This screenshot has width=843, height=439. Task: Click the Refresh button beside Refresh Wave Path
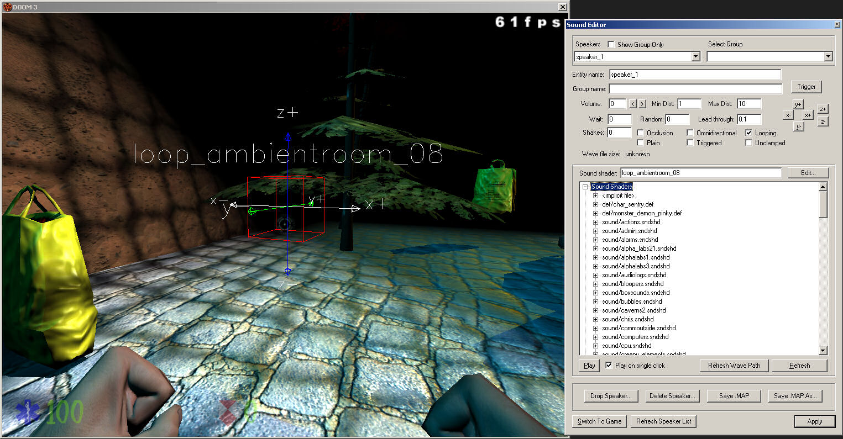coord(799,366)
